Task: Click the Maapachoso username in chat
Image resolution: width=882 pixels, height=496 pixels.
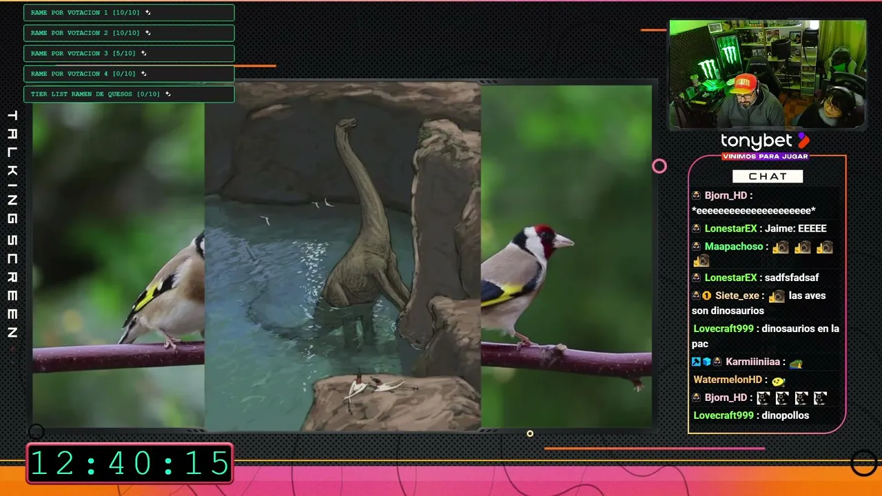Action: pyautogui.click(x=734, y=247)
